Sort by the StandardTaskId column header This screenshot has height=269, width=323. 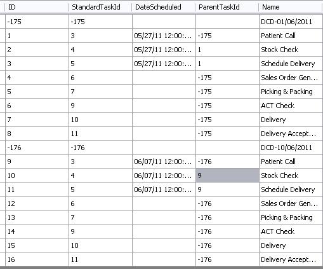[100, 7]
